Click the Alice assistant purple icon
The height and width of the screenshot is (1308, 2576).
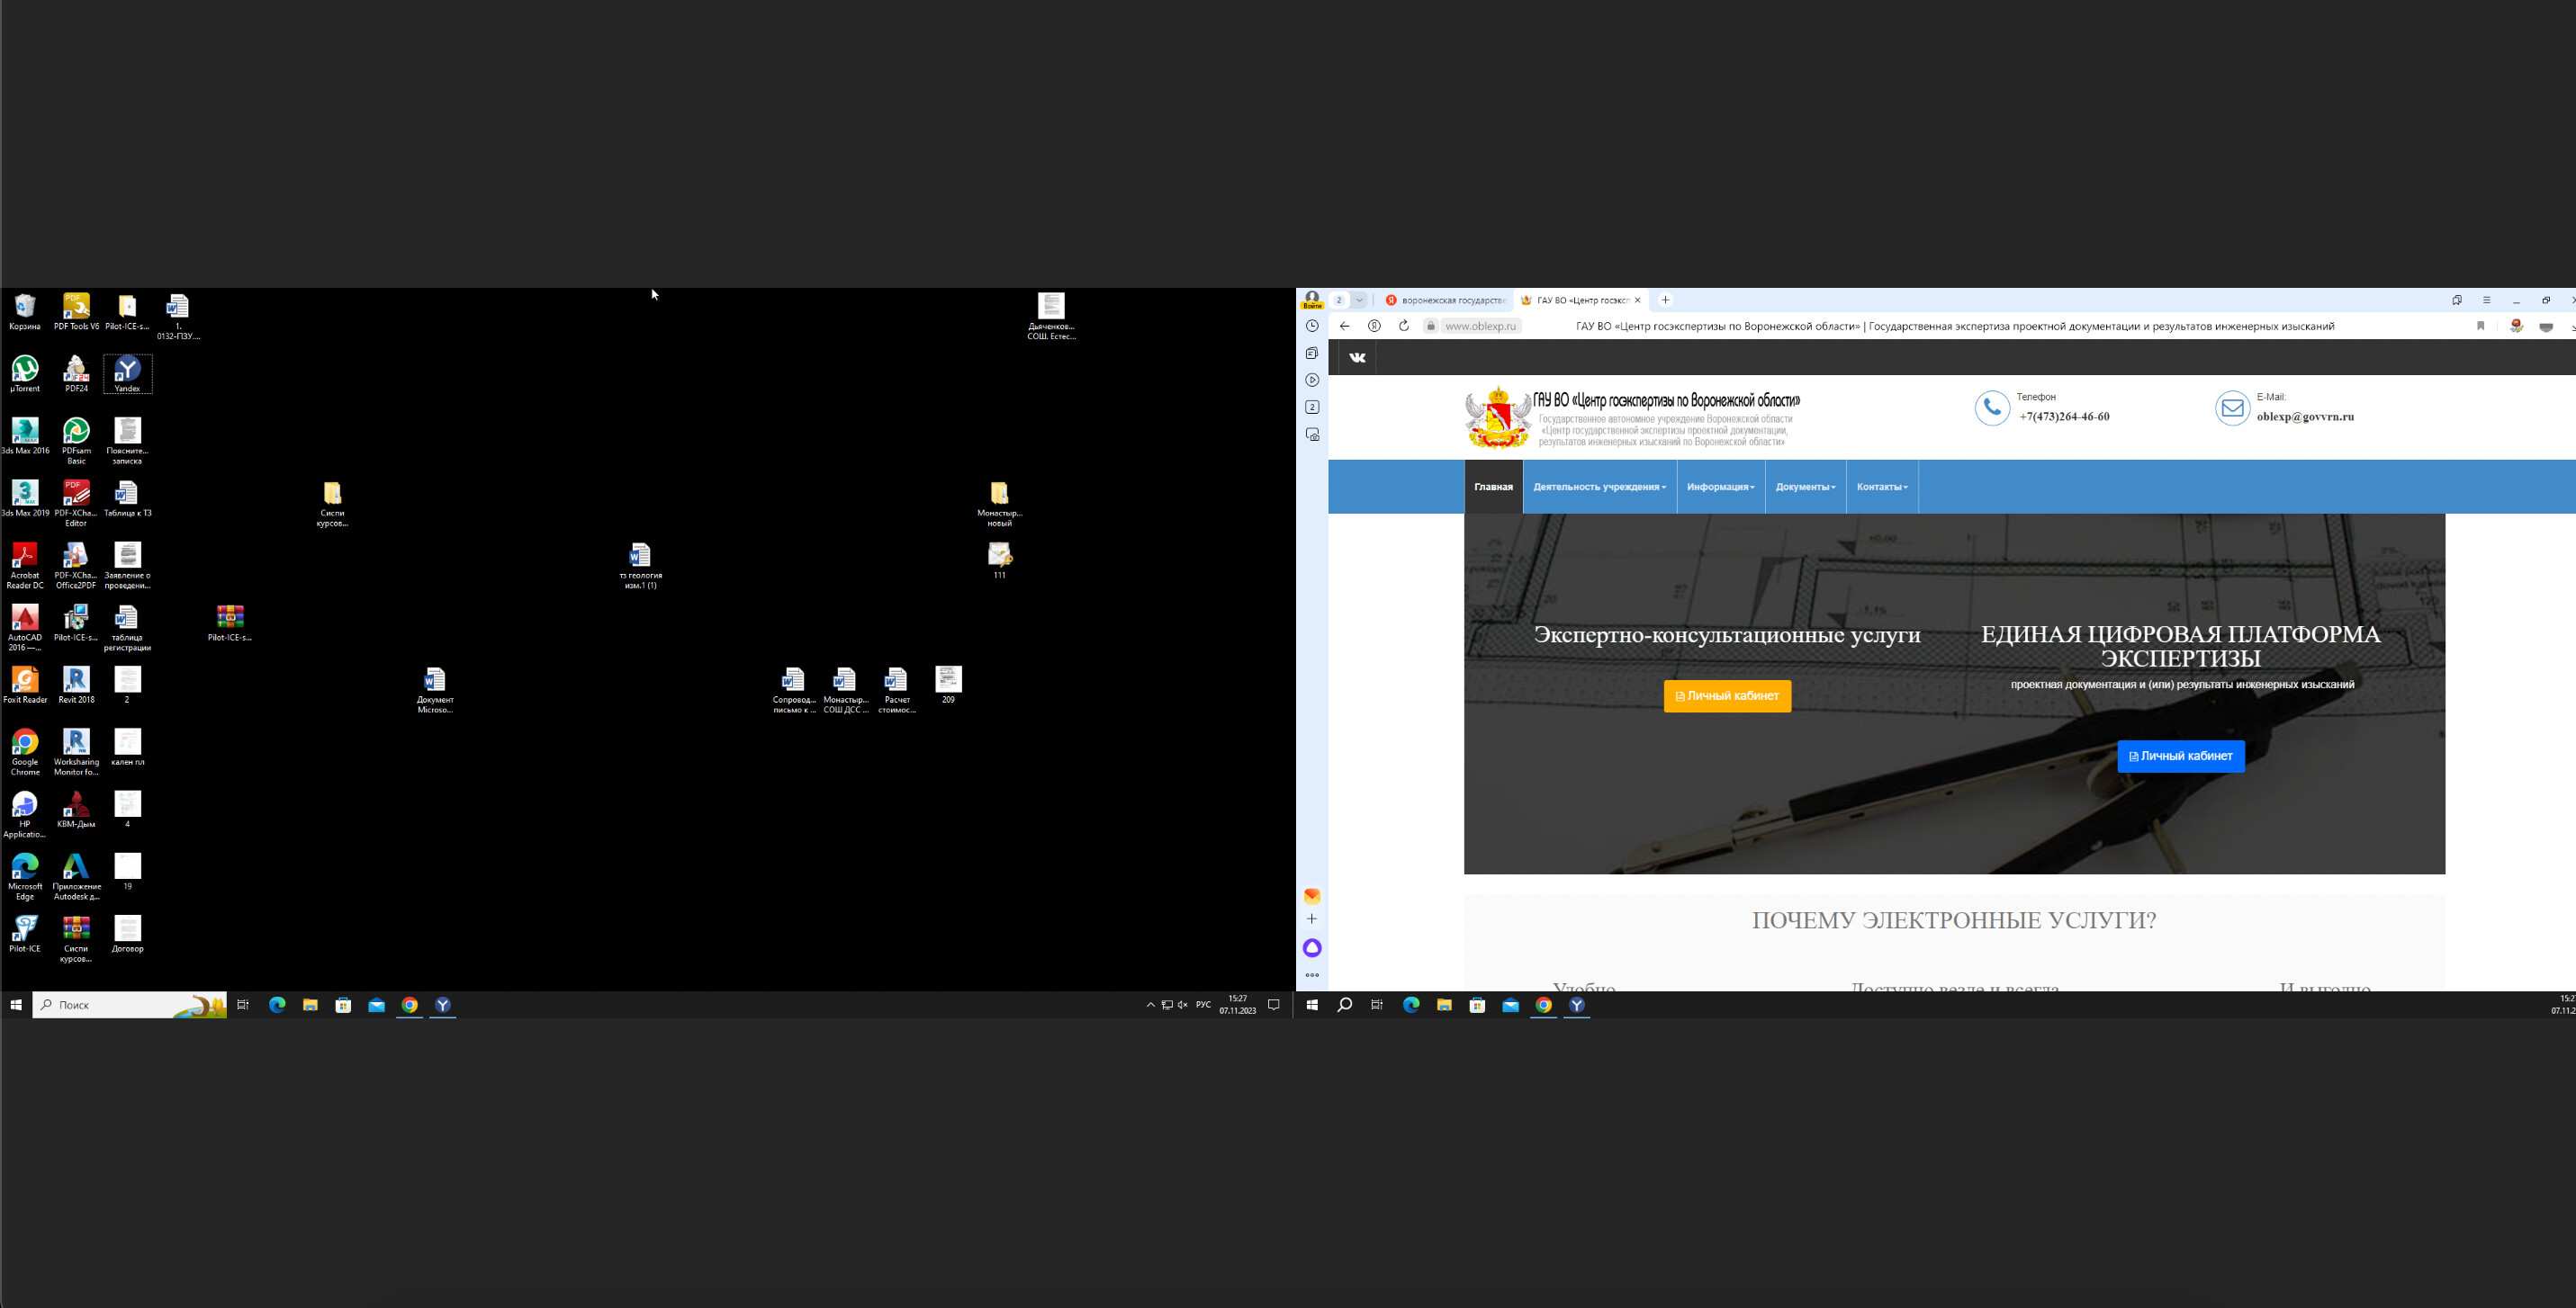pyautogui.click(x=1312, y=947)
